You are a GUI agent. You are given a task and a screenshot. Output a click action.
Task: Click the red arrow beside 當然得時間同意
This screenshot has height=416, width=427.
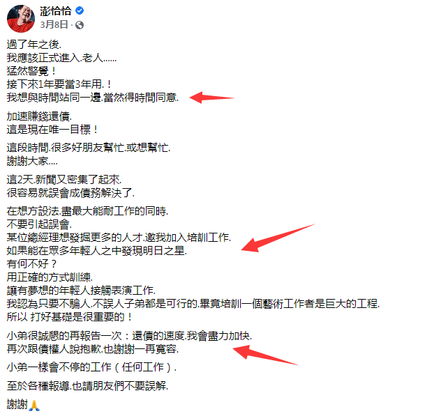(x=212, y=98)
